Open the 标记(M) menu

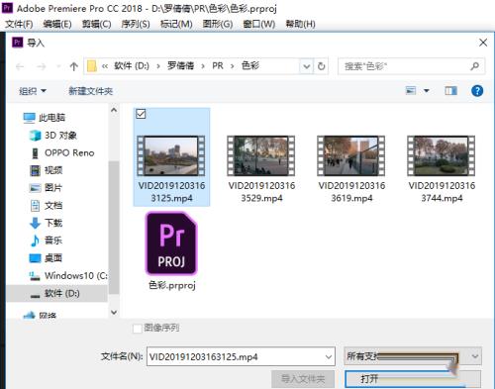pos(176,24)
